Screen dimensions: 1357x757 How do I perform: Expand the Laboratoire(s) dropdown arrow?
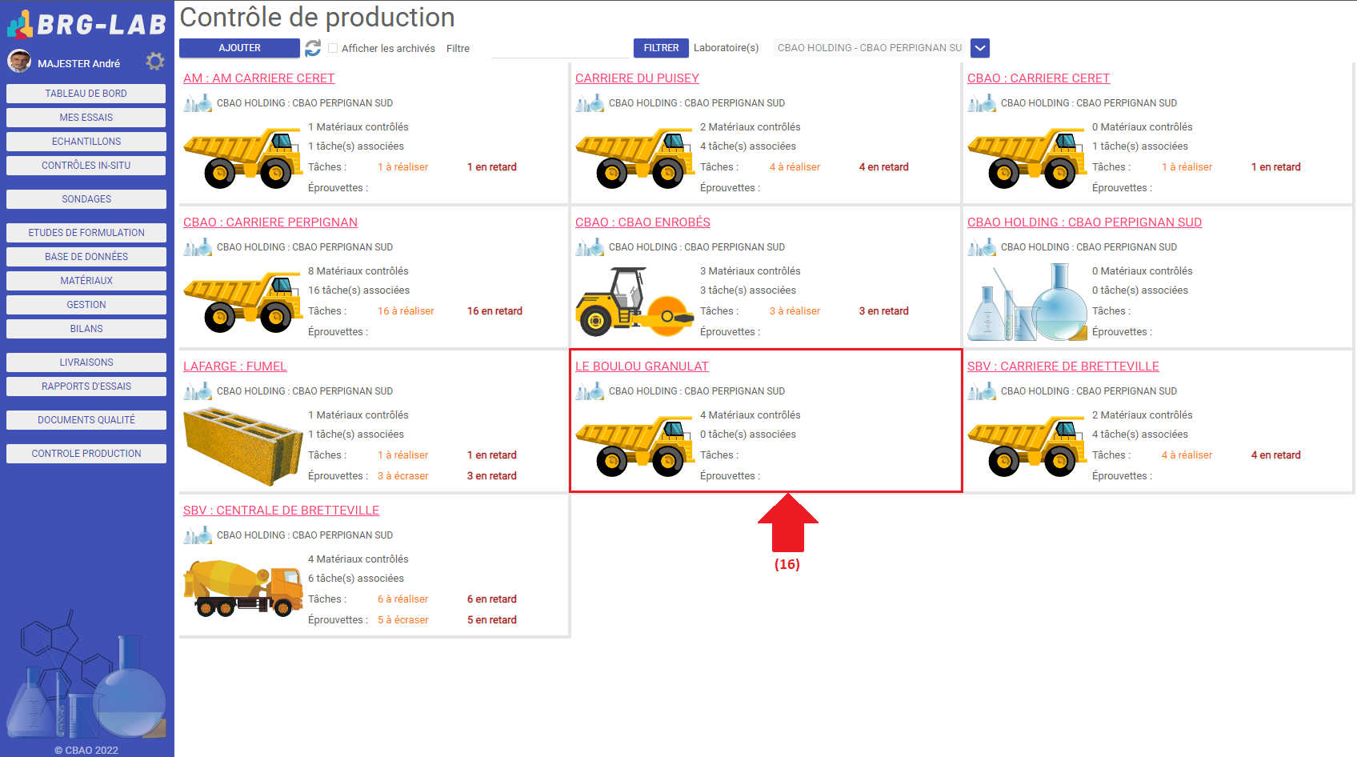[x=980, y=48]
